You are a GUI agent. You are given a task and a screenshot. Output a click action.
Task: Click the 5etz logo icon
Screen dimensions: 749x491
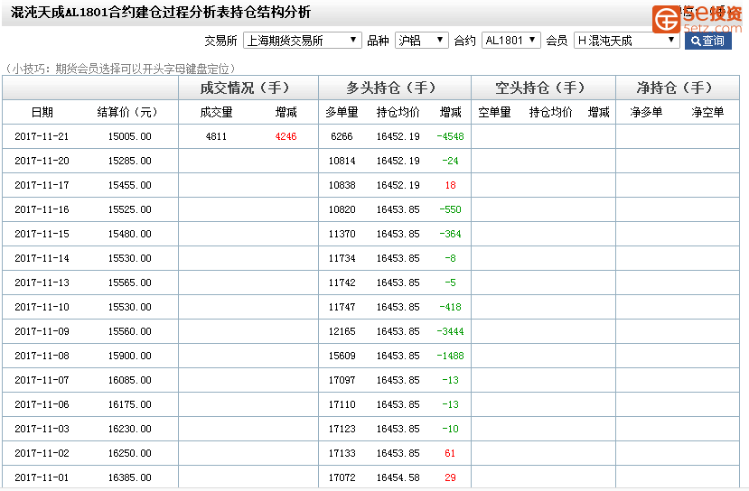point(667,20)
